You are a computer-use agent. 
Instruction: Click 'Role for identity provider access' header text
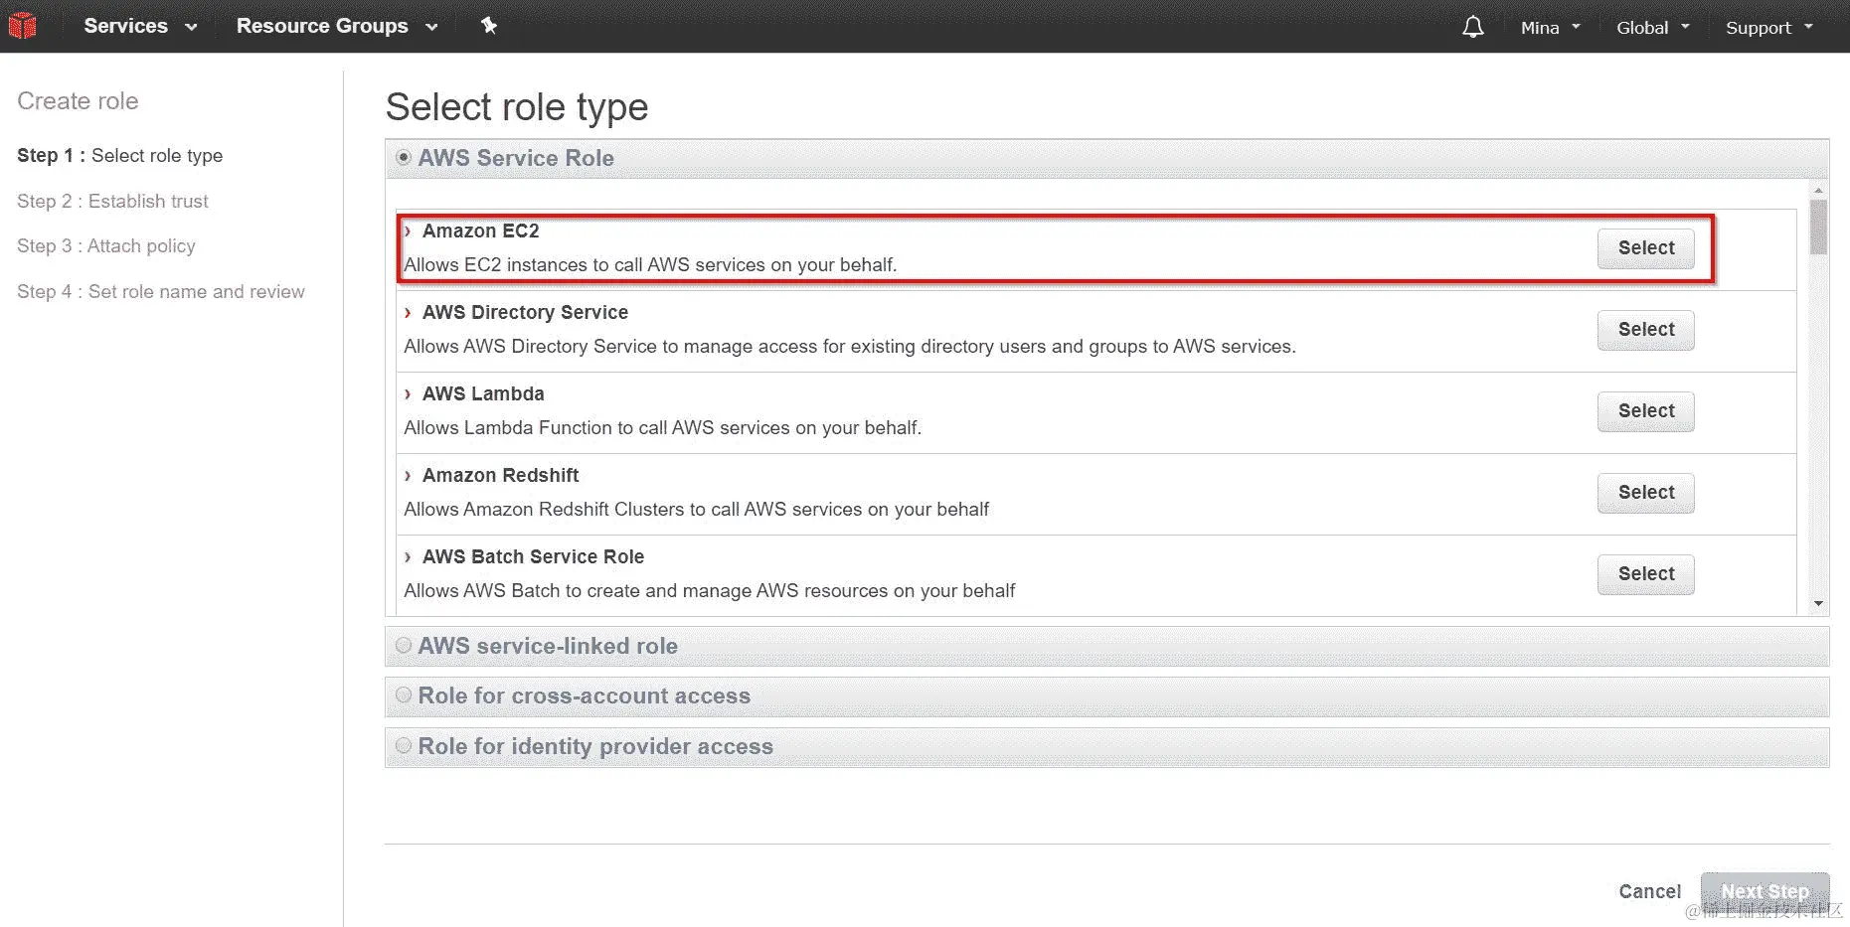pyautogui.click(x=595, y=746)
